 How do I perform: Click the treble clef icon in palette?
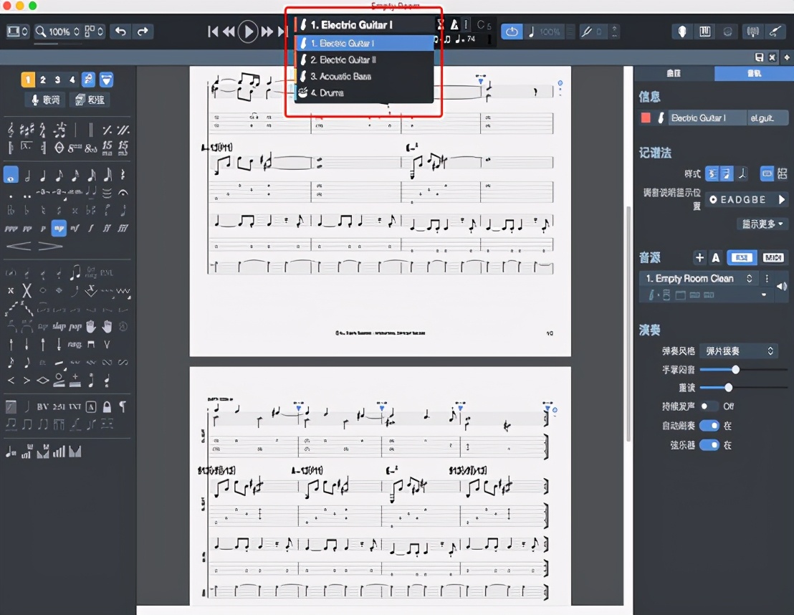point(11,130)
